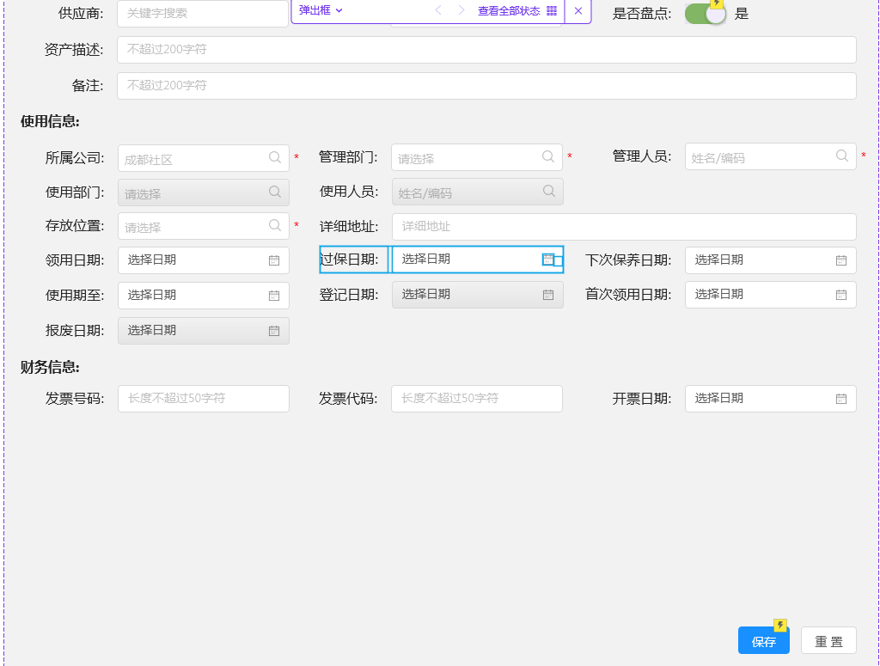Click the grid icon beside 查看全部状态

pos(552,11)
